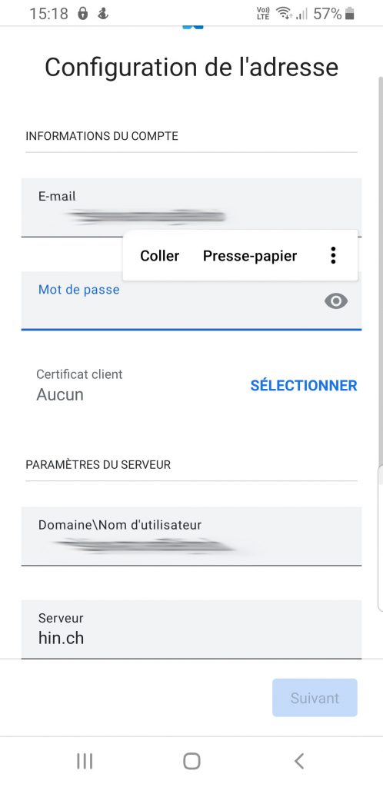Tap the Wi-Fi signal status icon
The image size is (383, 787).
pos(285,14)
